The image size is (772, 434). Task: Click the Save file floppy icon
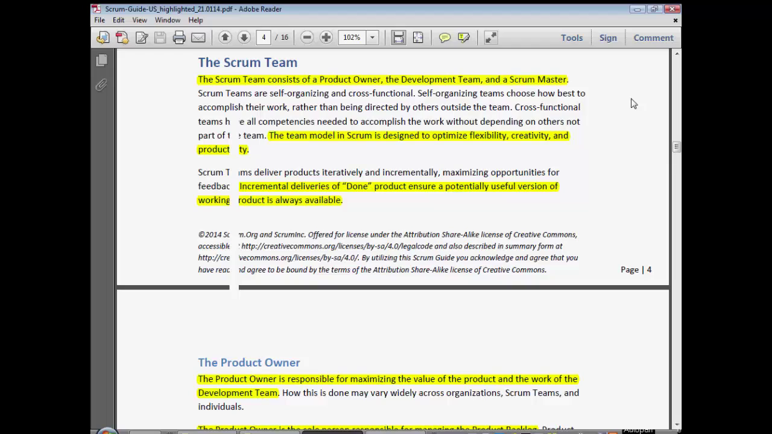[x=160, y=37]
